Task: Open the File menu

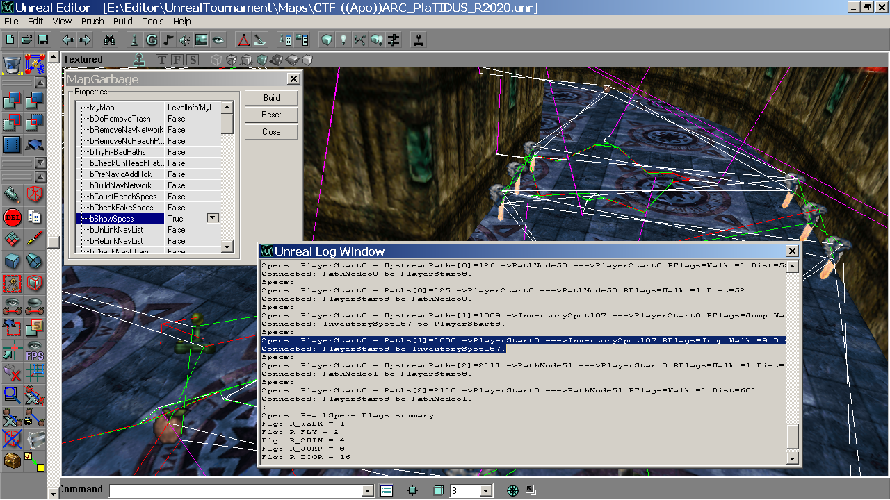Action: point(11,21)
